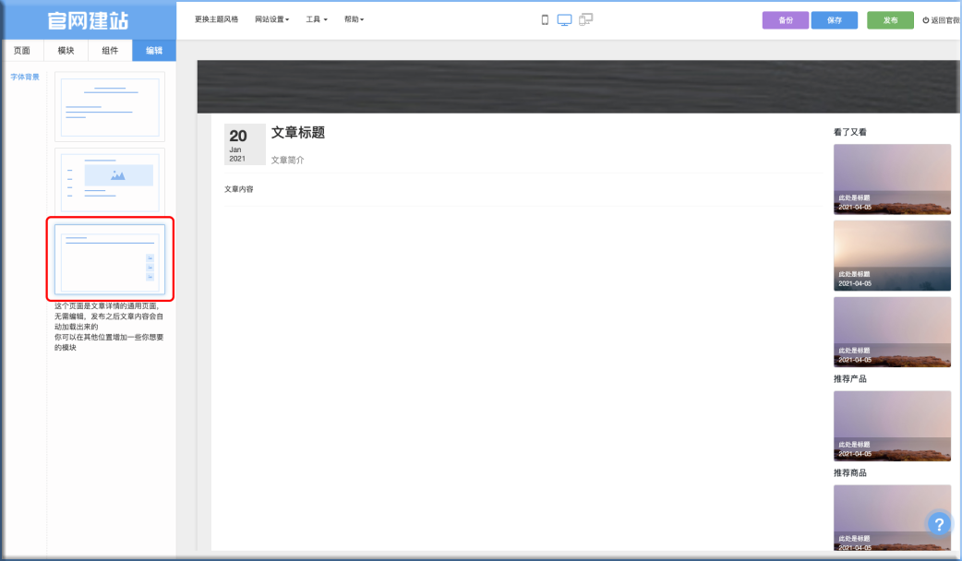The image size is (962, 561).
Task: Click the 文章标题 heading
Action: point(298,133)
